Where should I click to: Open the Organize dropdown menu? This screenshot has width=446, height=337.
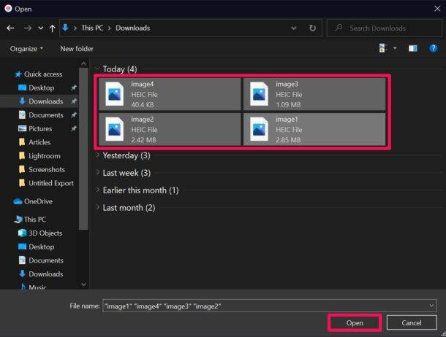pyautogui.click(x=26, y=48)
